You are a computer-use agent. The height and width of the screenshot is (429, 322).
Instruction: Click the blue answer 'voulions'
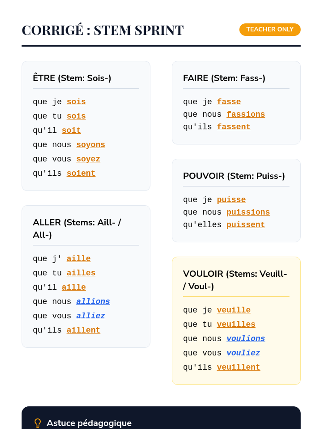coord(246,339)
